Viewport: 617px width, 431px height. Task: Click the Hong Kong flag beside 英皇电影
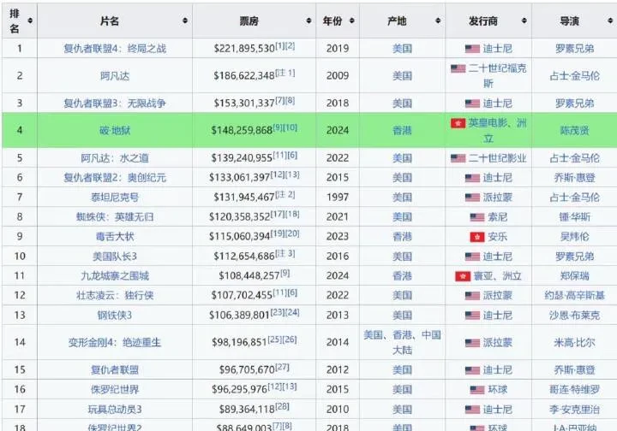click(x=458, y=123)
